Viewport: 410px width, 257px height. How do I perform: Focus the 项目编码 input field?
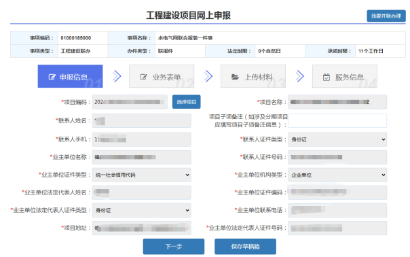coord(130,102)
